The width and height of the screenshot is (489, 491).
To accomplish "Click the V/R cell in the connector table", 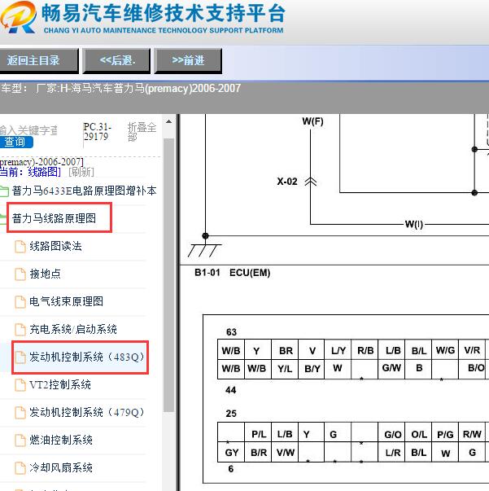I will [x=472, y=350].
